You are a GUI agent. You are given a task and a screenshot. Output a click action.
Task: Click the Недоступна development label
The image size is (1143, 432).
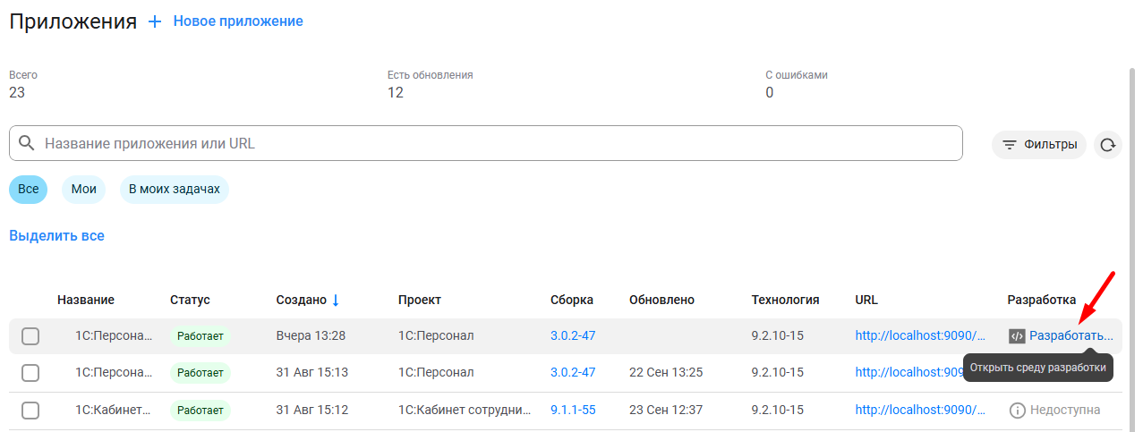point(1065,411)
